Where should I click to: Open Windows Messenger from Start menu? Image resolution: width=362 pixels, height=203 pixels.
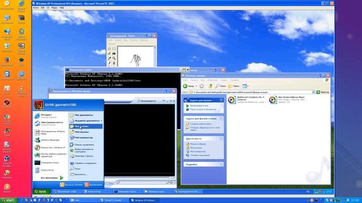click(x=50, y=140)
